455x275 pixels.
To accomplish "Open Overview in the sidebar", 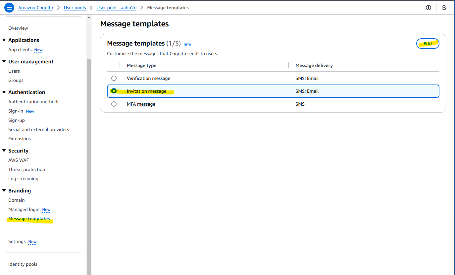I will 18,28.
